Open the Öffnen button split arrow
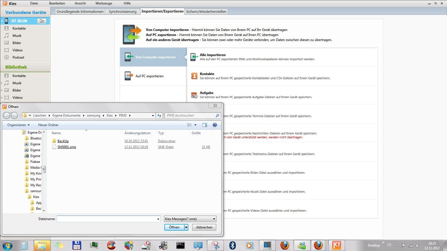Image resolution: width=447 pixels, height=251 pixels. pos(186,227)
